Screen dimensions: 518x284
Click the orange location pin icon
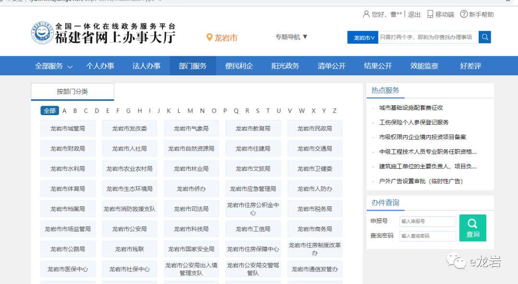209,37
